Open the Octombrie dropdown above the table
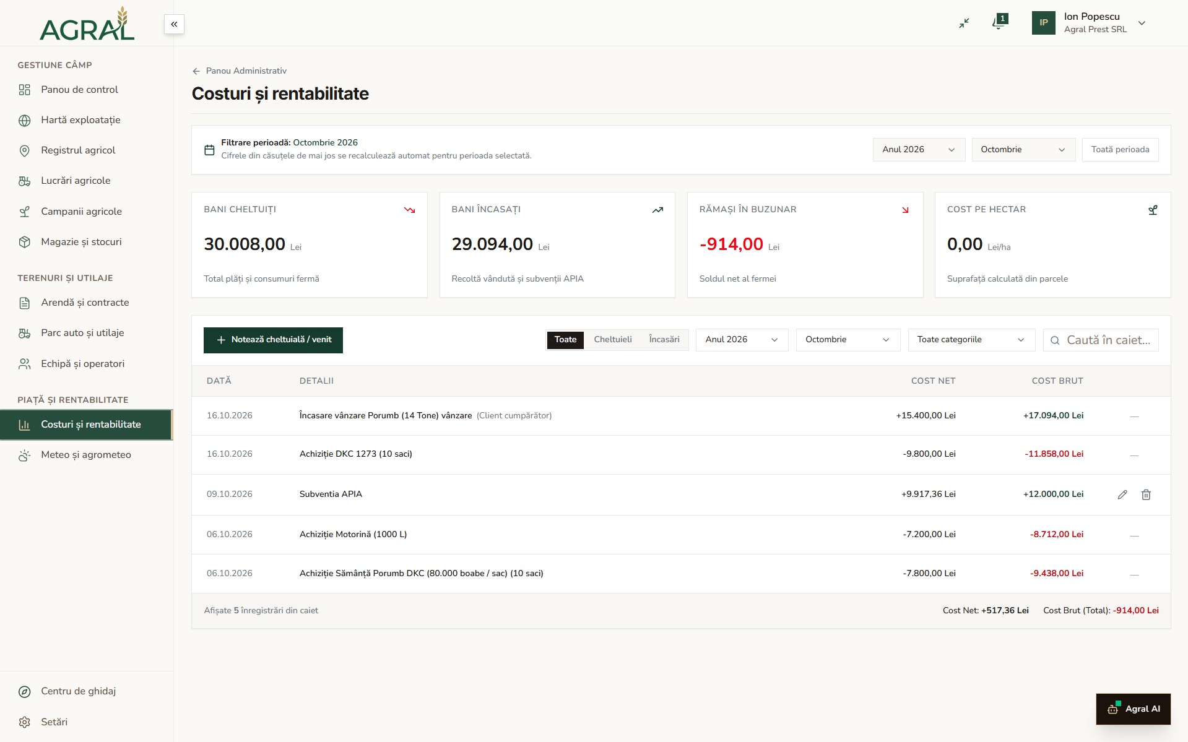Image resolution: width=1188 pixels, height=742 pixels. (848, 340)
